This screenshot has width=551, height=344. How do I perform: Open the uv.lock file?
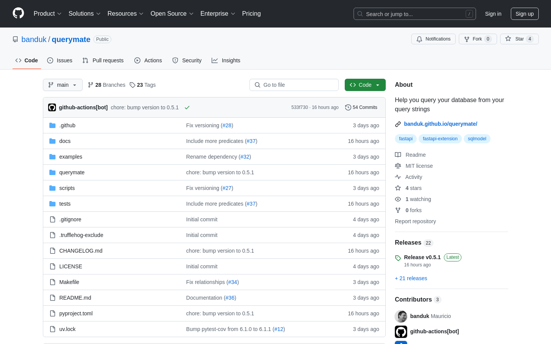coord(67,329)
